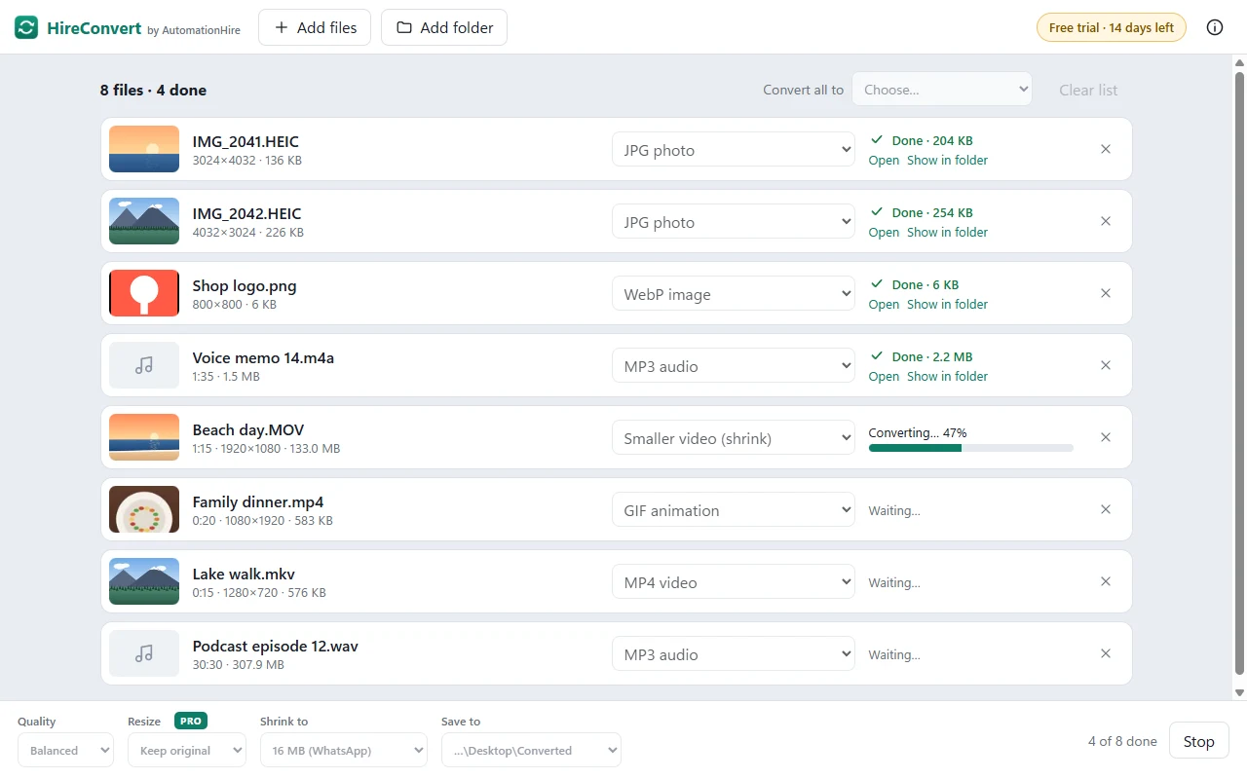Image resolution: width=1247 pixels, height=779 pixels.
Task: Remove Podcast episode 12.wav from queue
Action: 1106,653
